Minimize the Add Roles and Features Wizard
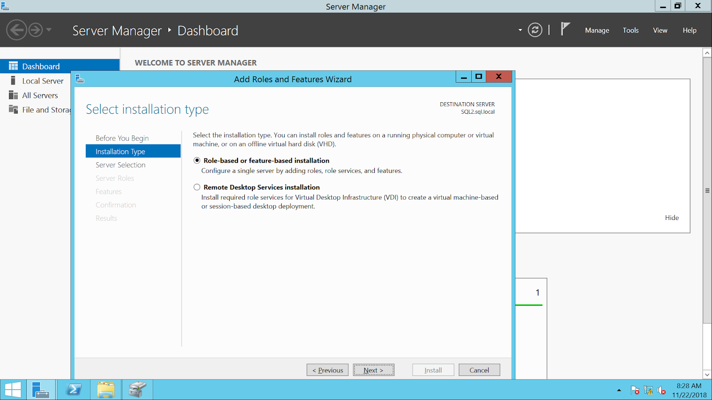 pyautogui.click(x=464, y=76)
